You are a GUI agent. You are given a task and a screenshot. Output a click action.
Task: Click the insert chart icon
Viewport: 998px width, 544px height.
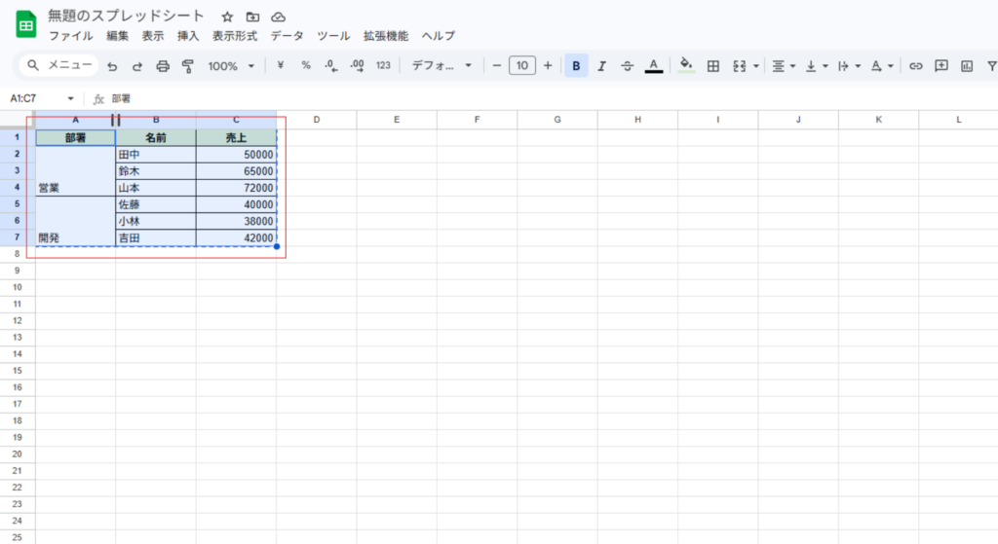(967, 66)
